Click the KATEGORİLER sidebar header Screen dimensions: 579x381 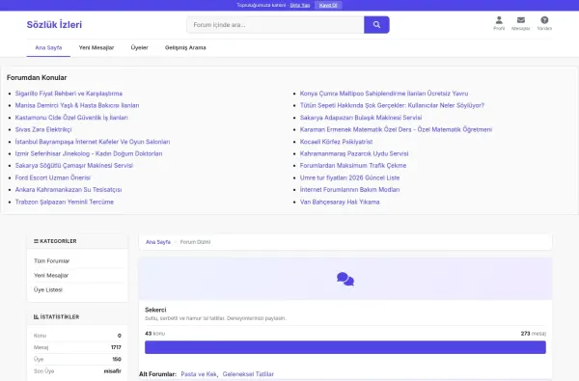pyautogui.click(x=55, y=241)
